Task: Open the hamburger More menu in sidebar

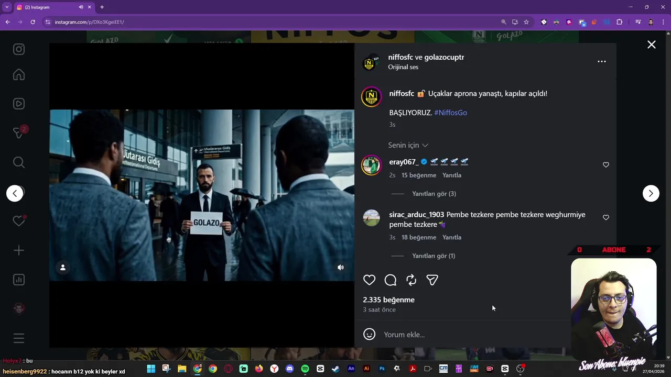Action: click(19, 338)
